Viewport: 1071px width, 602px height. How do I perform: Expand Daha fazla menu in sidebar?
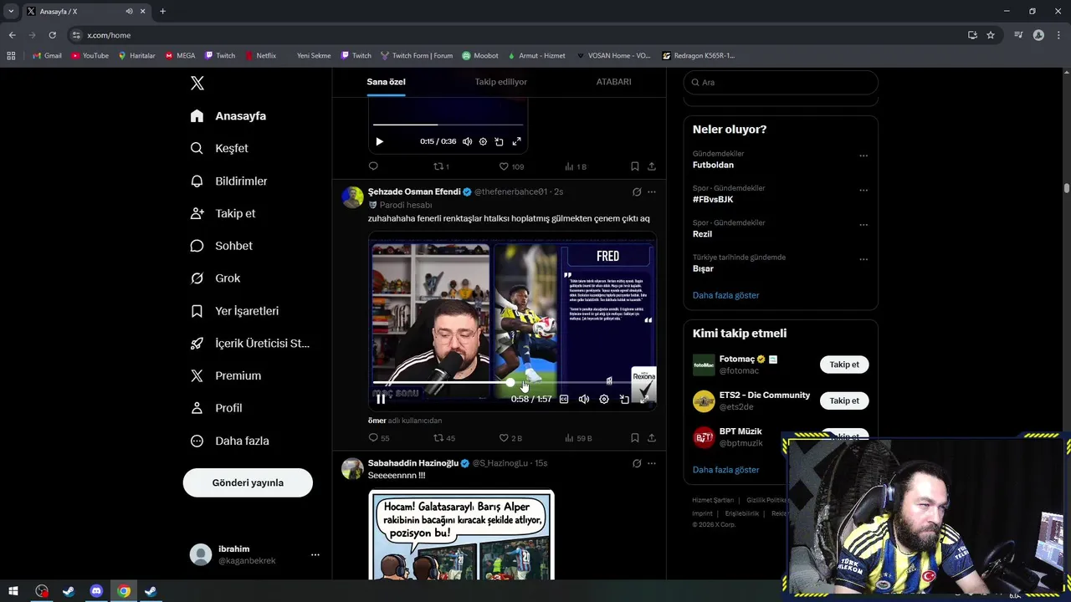coord(229,441)
